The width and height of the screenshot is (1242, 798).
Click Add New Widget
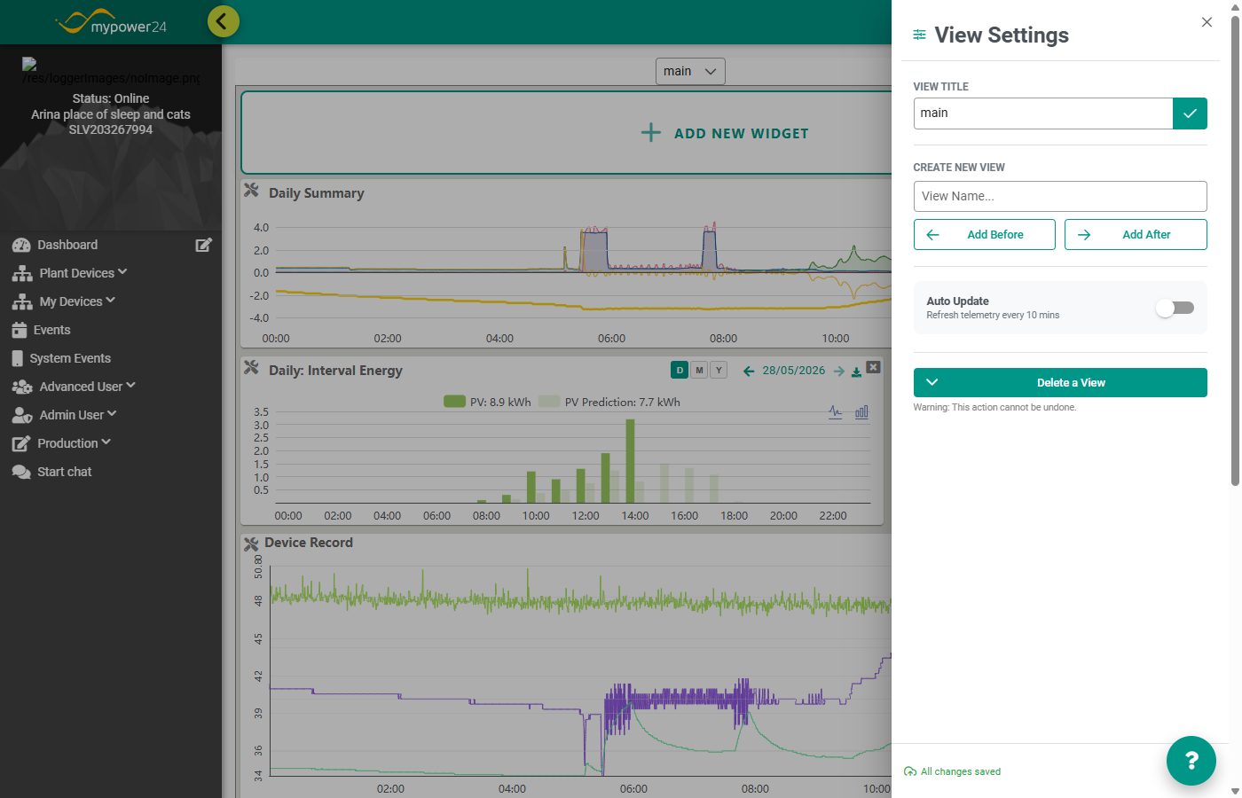726,133
